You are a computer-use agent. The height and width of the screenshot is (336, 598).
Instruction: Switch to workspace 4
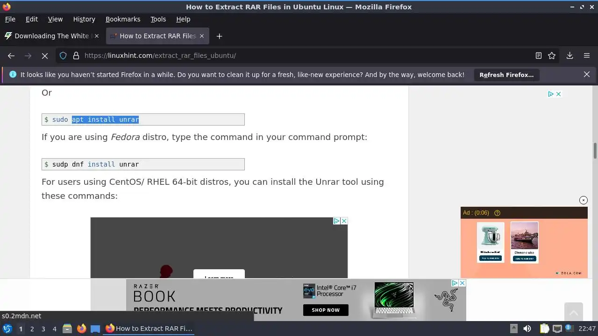tap(54, 329)
